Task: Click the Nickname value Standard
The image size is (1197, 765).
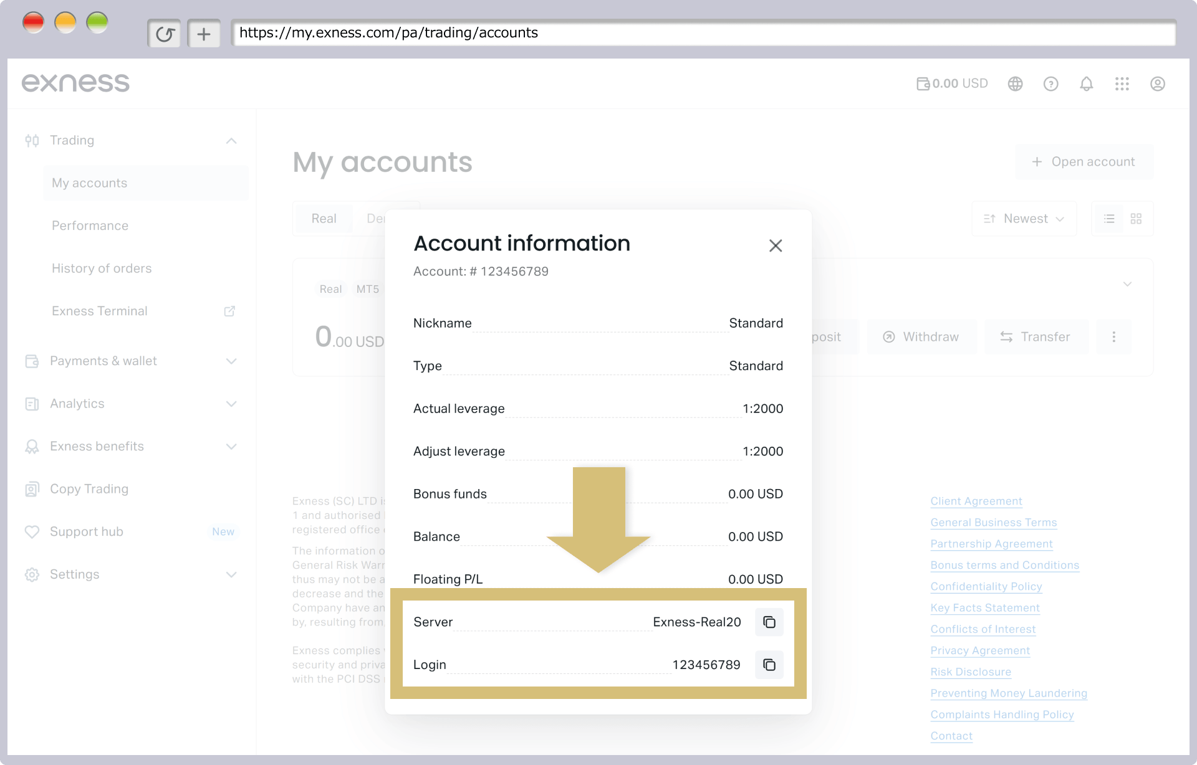Action: 756,323
